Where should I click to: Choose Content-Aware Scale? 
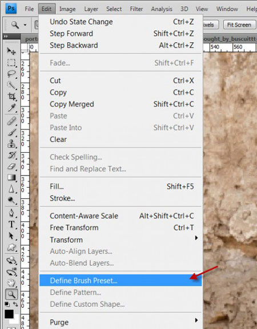121,216
